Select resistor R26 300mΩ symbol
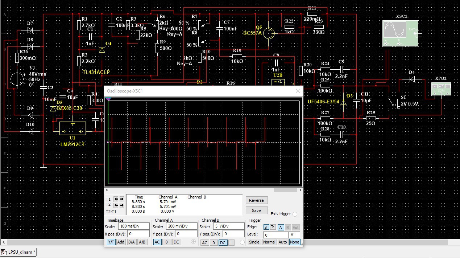 [x=17, y=58]
